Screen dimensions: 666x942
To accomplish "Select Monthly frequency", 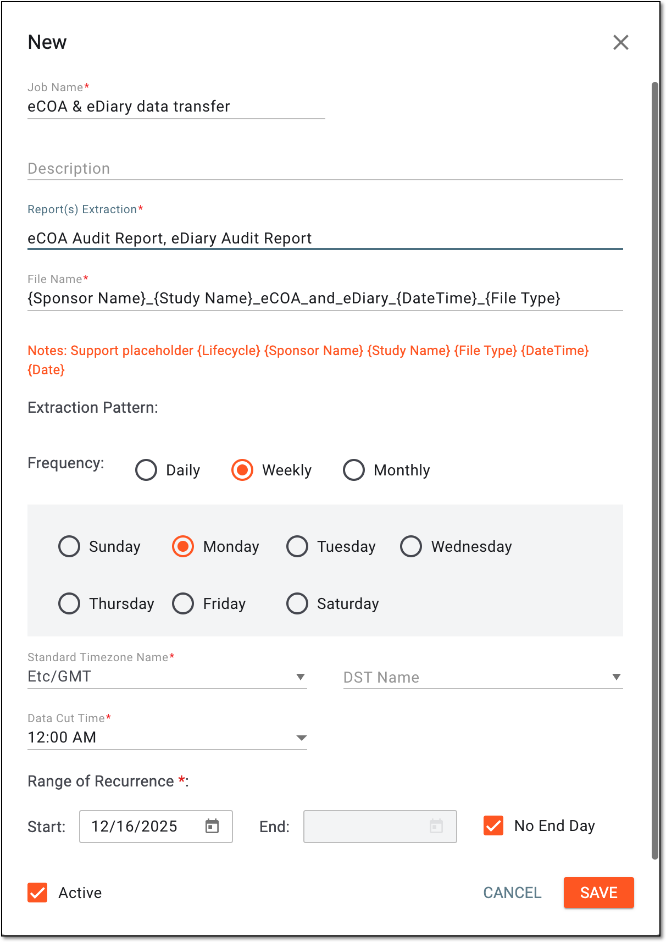I will pos(354,470).
